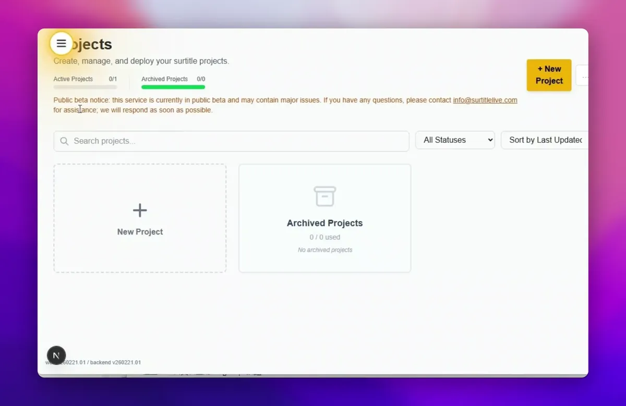Viewport: 626px width, 406px height.
Task: Open the hamburger menu
Action: pyautogui.click(x=61, y=43)
